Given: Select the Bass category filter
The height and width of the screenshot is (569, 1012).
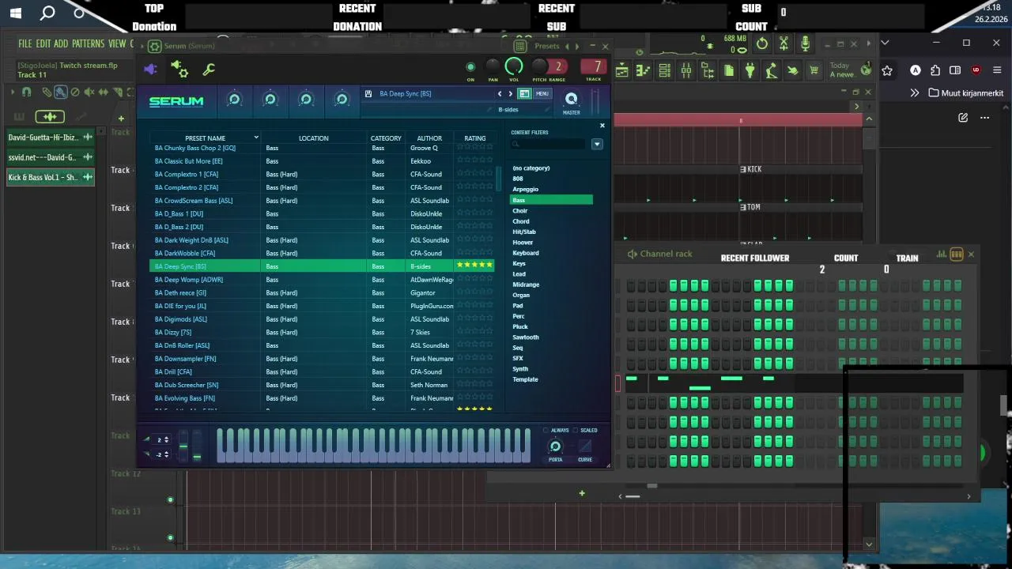Looking at the screenshot, I should click(x=551, y=200).
